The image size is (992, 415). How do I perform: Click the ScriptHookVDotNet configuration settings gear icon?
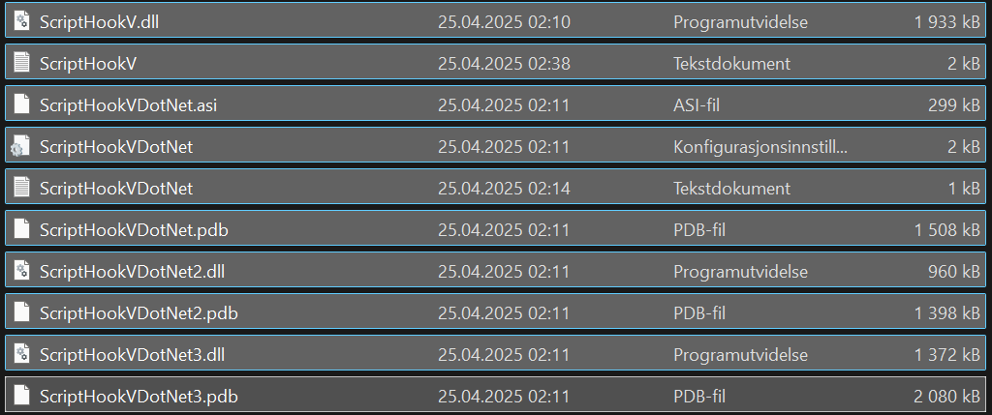(x=21, y=147)
